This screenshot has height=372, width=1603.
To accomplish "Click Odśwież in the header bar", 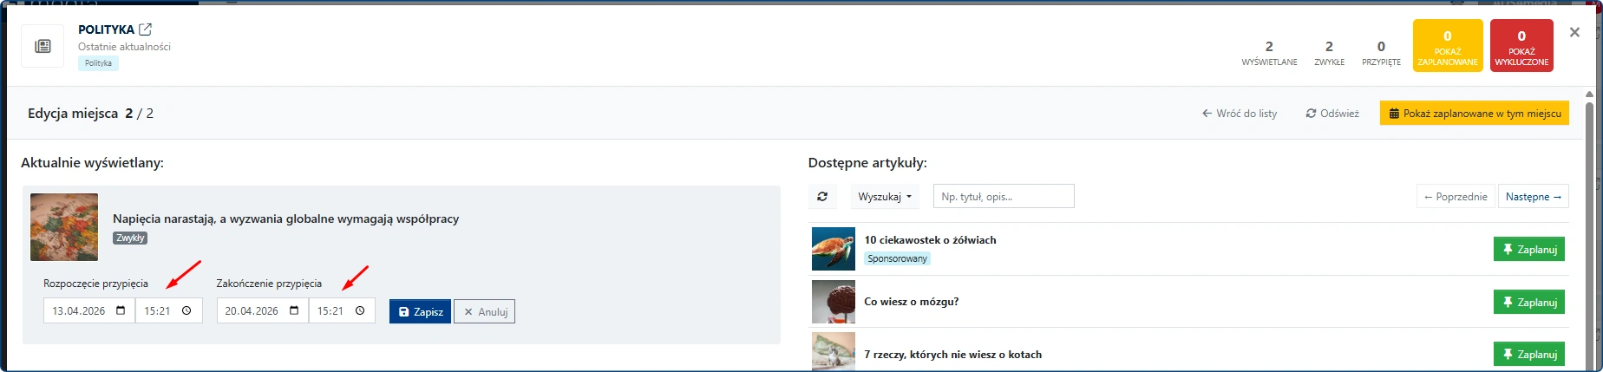I will pos(1332,114).
